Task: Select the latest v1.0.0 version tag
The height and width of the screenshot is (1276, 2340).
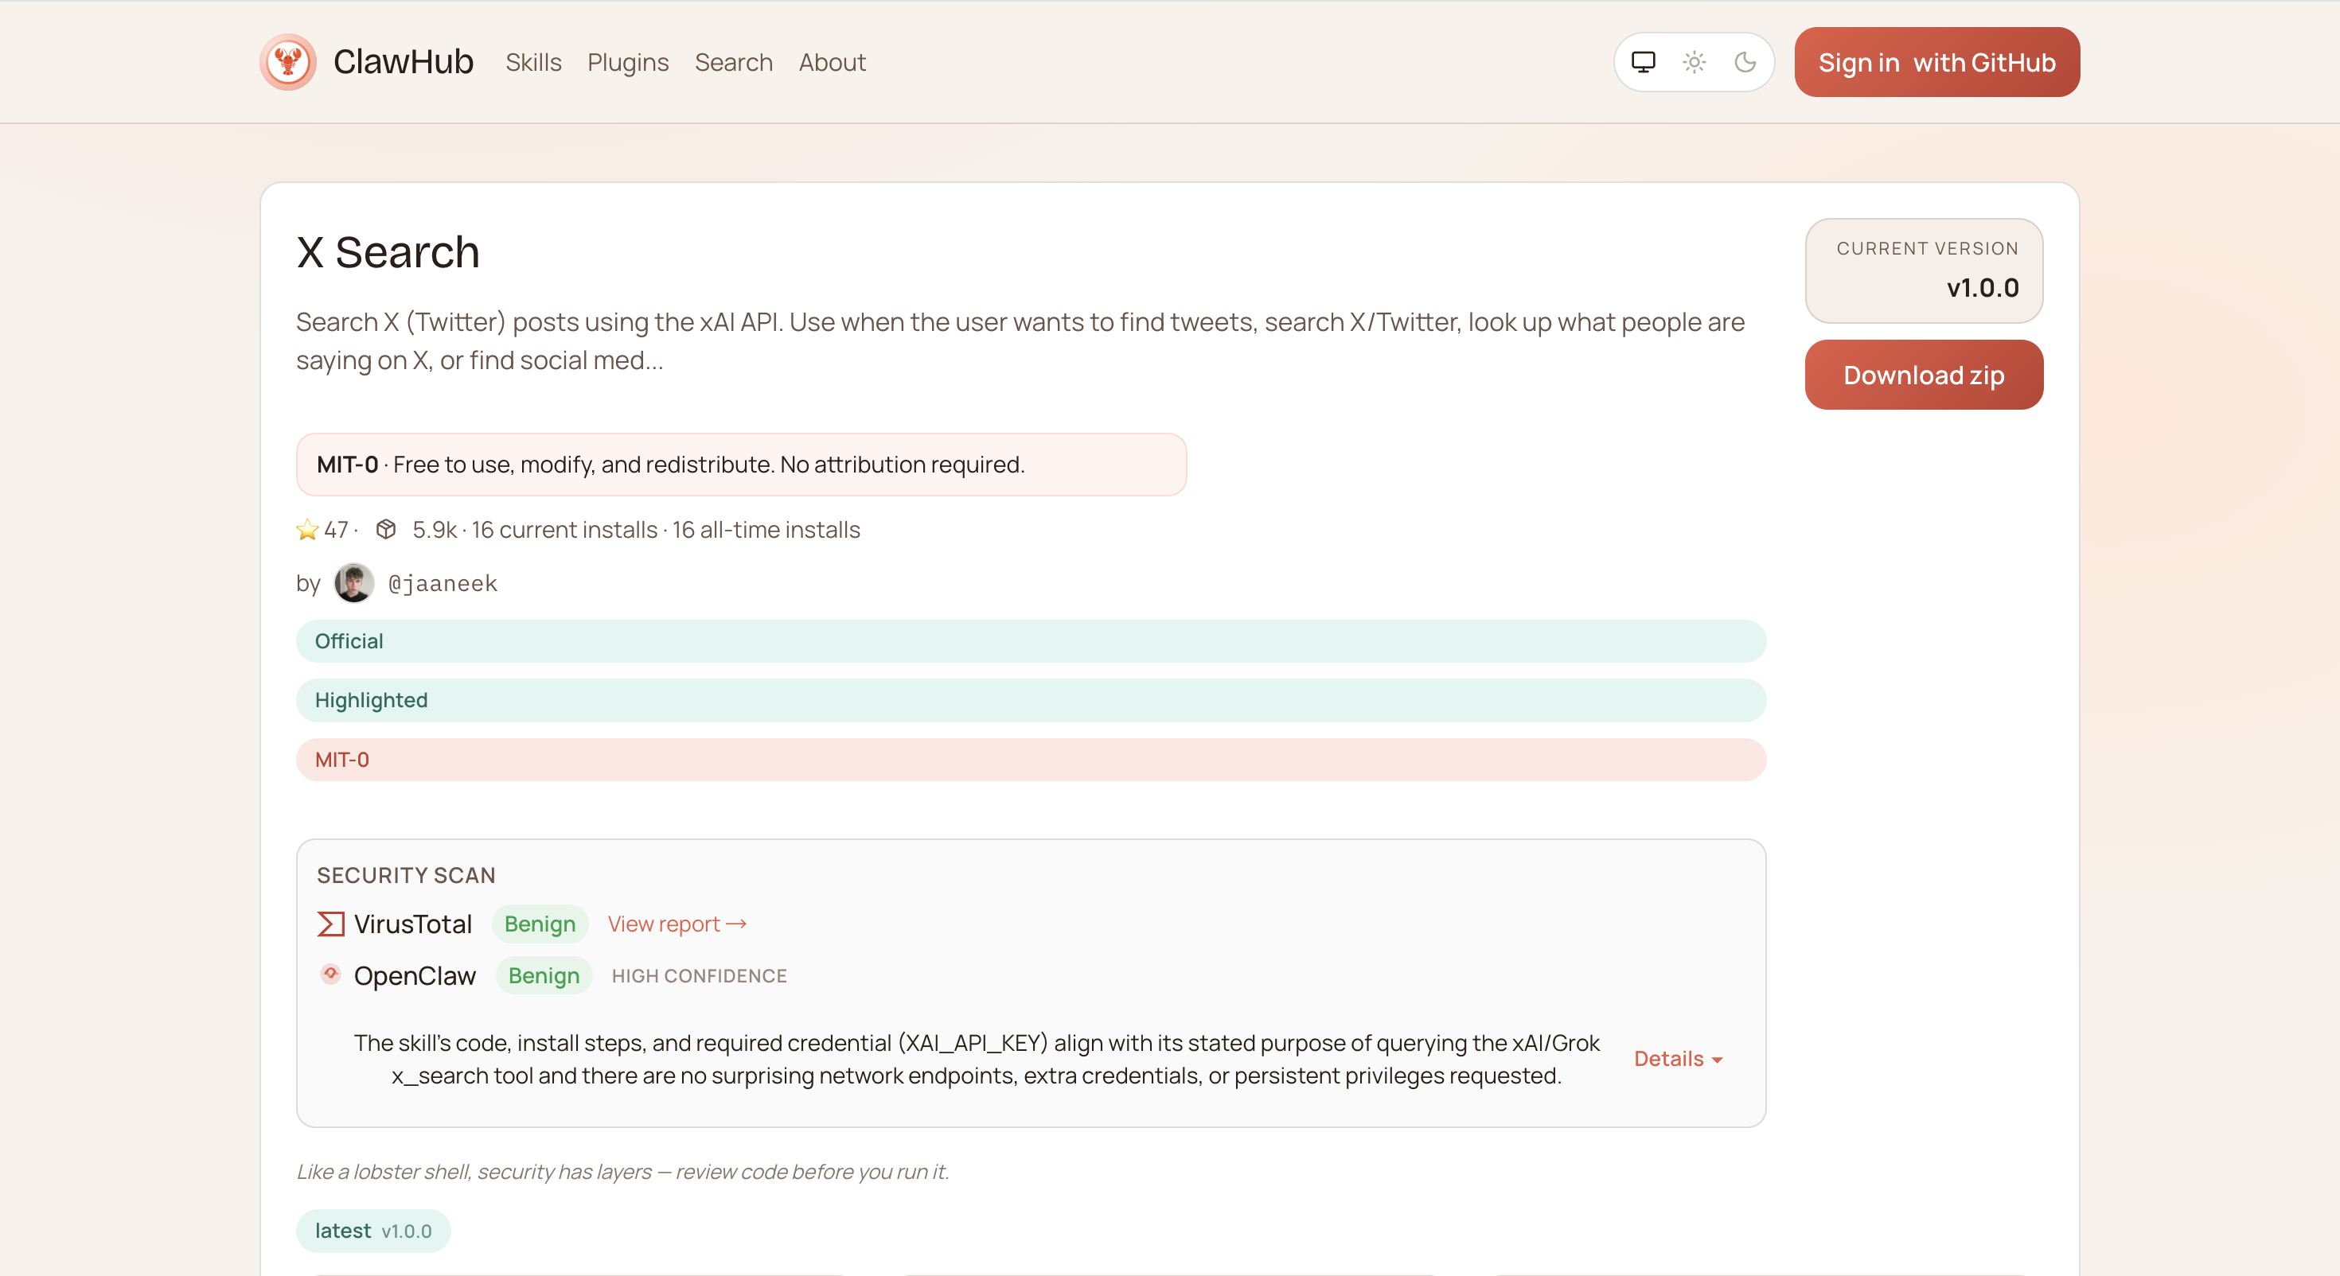Action: click(372, 1231)
